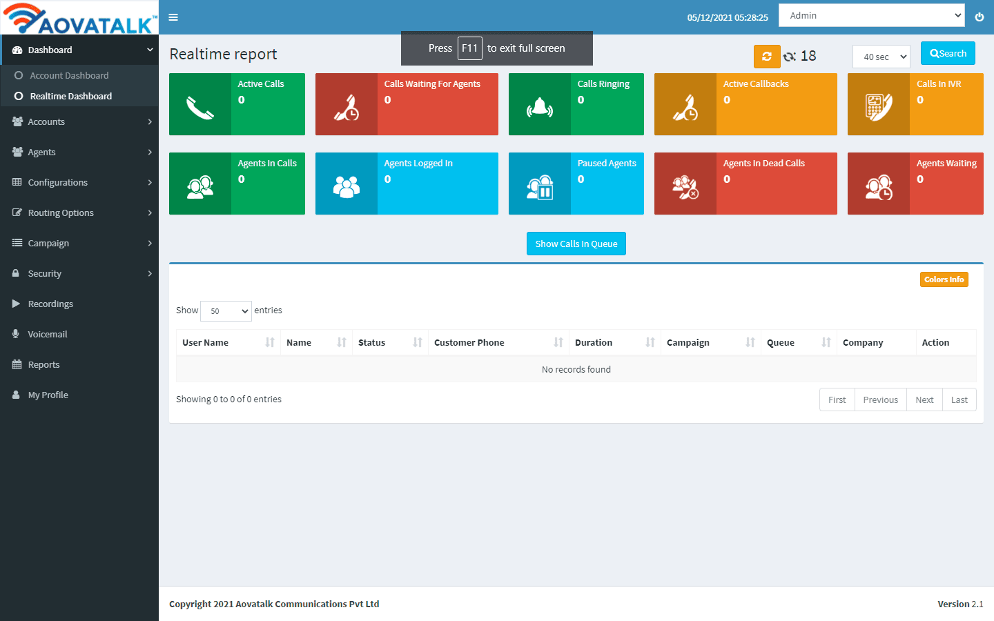Click the Search button
The width and height of the screenshot is (994, 621).
coord(948,53)
